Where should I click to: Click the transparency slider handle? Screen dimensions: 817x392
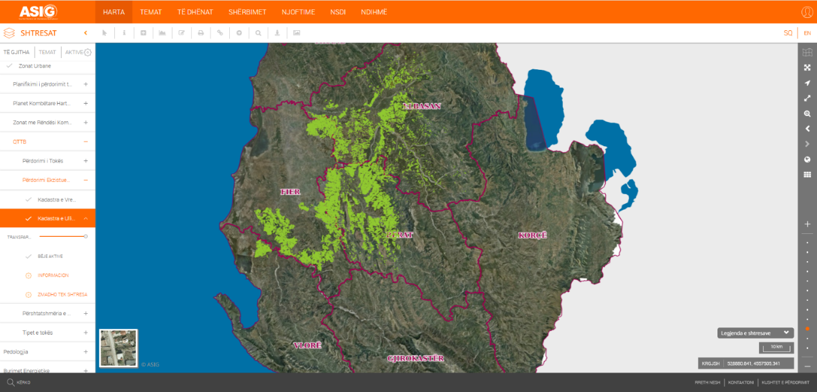[86, 236]
